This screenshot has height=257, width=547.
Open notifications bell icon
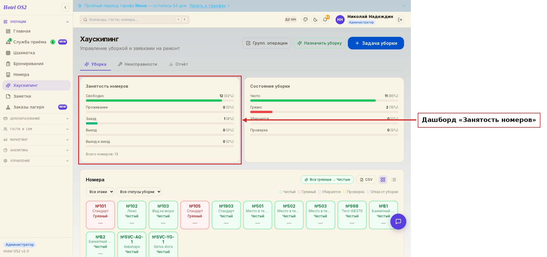325,20
